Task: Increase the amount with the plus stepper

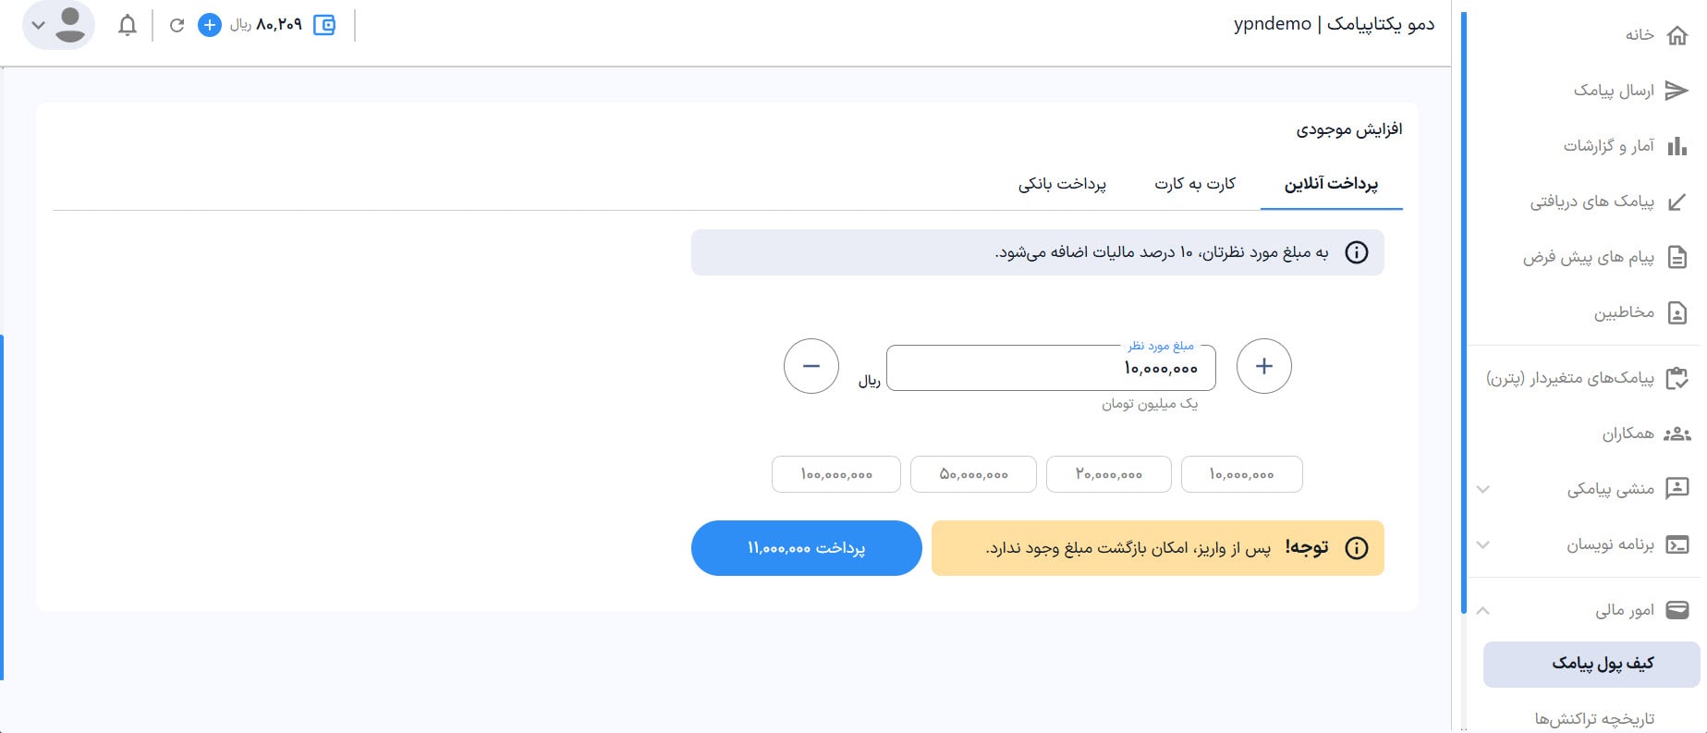Action: click(x=1263, y=366)
